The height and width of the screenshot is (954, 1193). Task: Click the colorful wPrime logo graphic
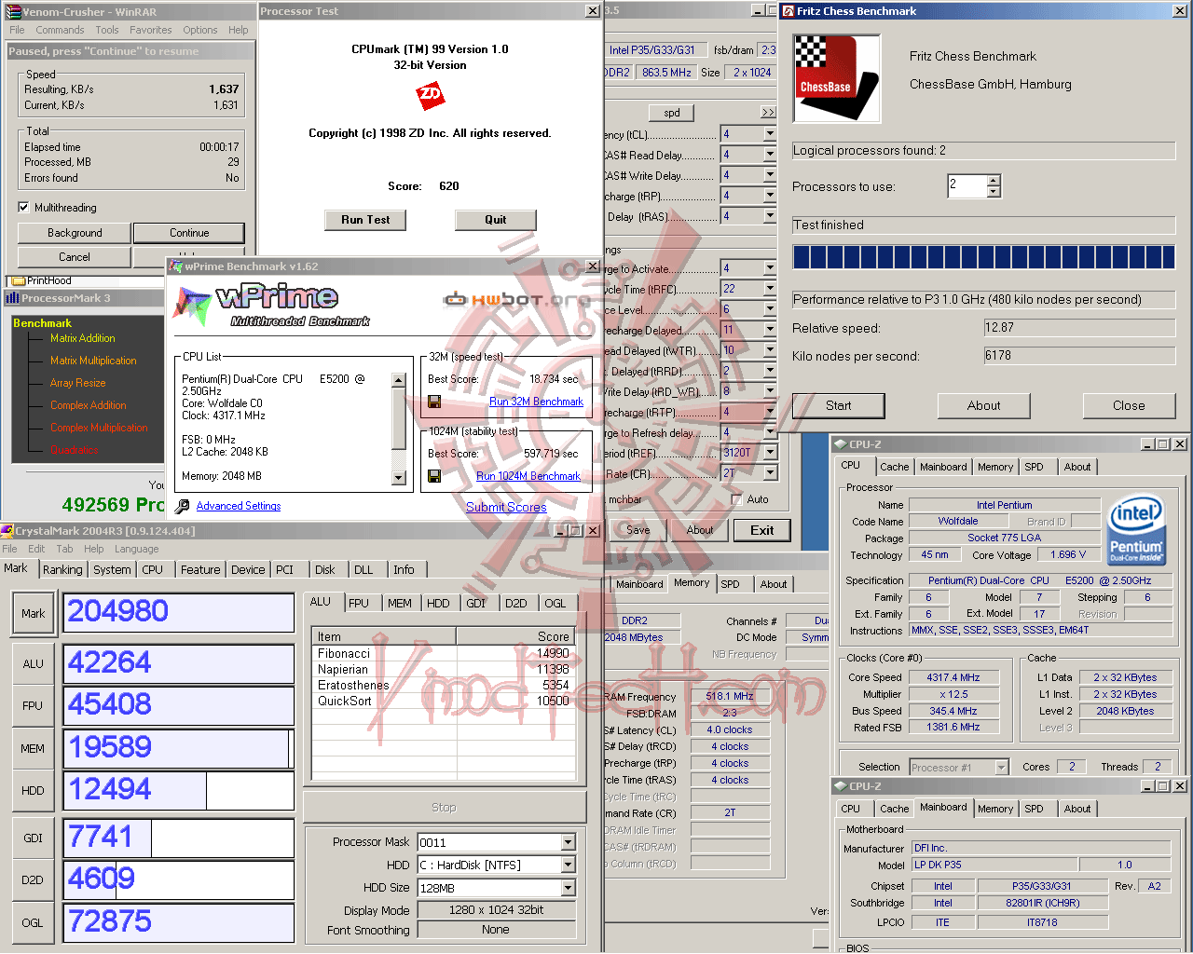[193, 306]
